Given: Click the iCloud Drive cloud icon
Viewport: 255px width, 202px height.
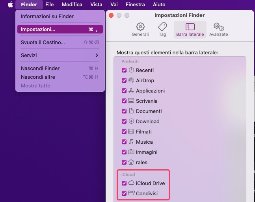Looking at the screenshot, I should [x=131, y=183].
